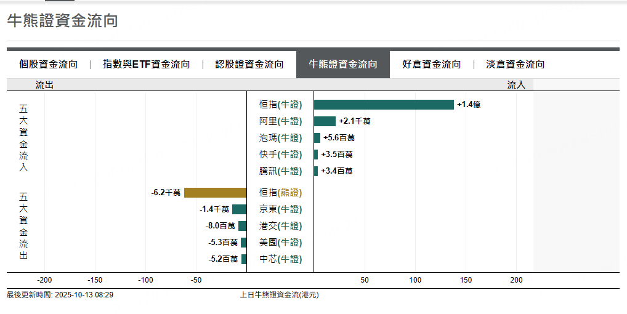Click 港交(牛證) label
627x314 pixels.
click(x=280, y=226)
